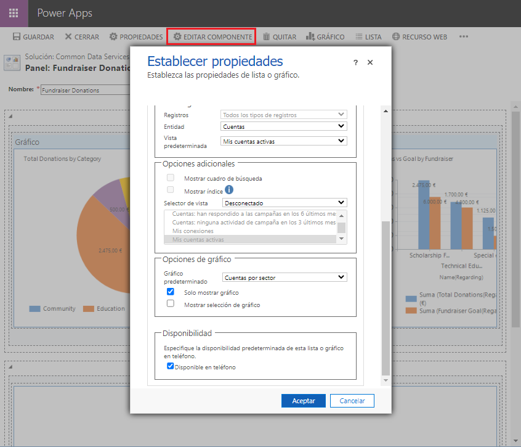Enable Mostrar selección de gráfico

(x=171, y=304)
